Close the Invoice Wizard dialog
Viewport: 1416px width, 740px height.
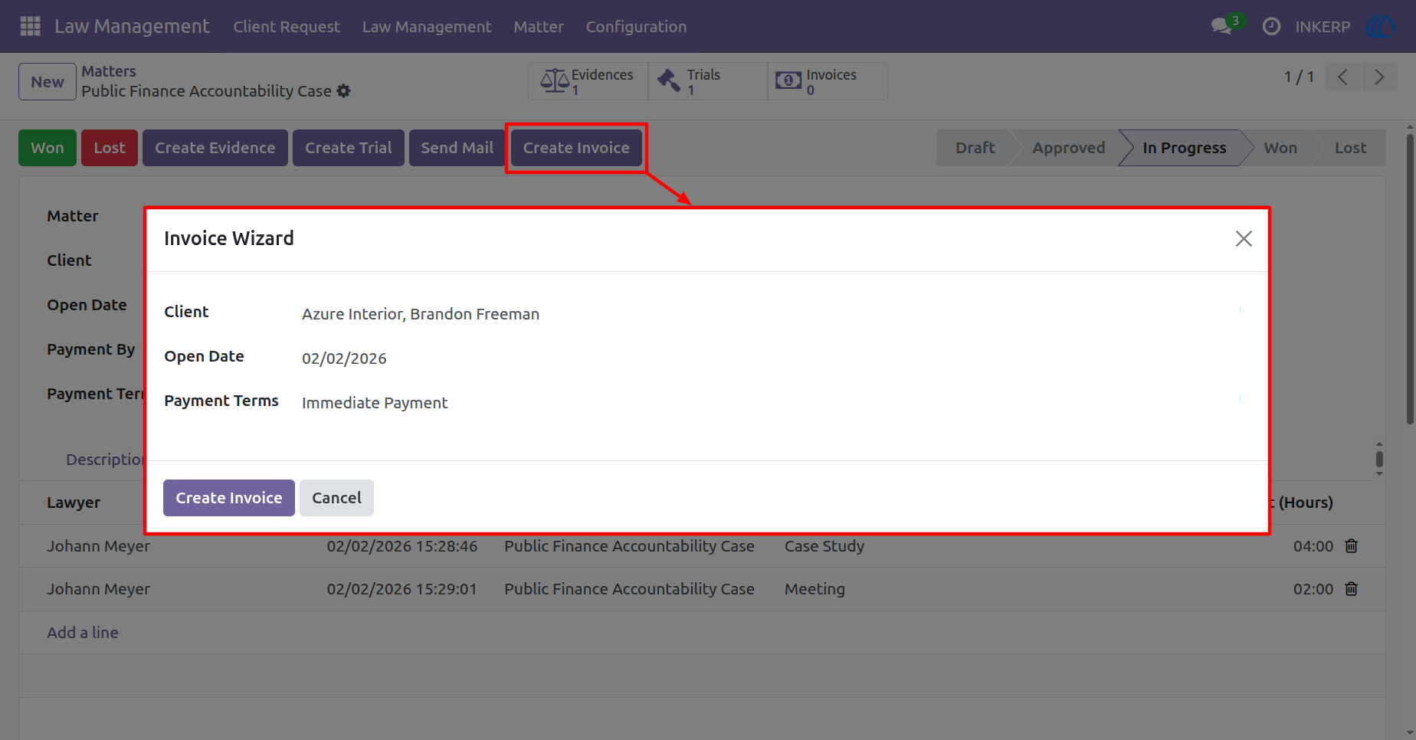click(1244, 239)
